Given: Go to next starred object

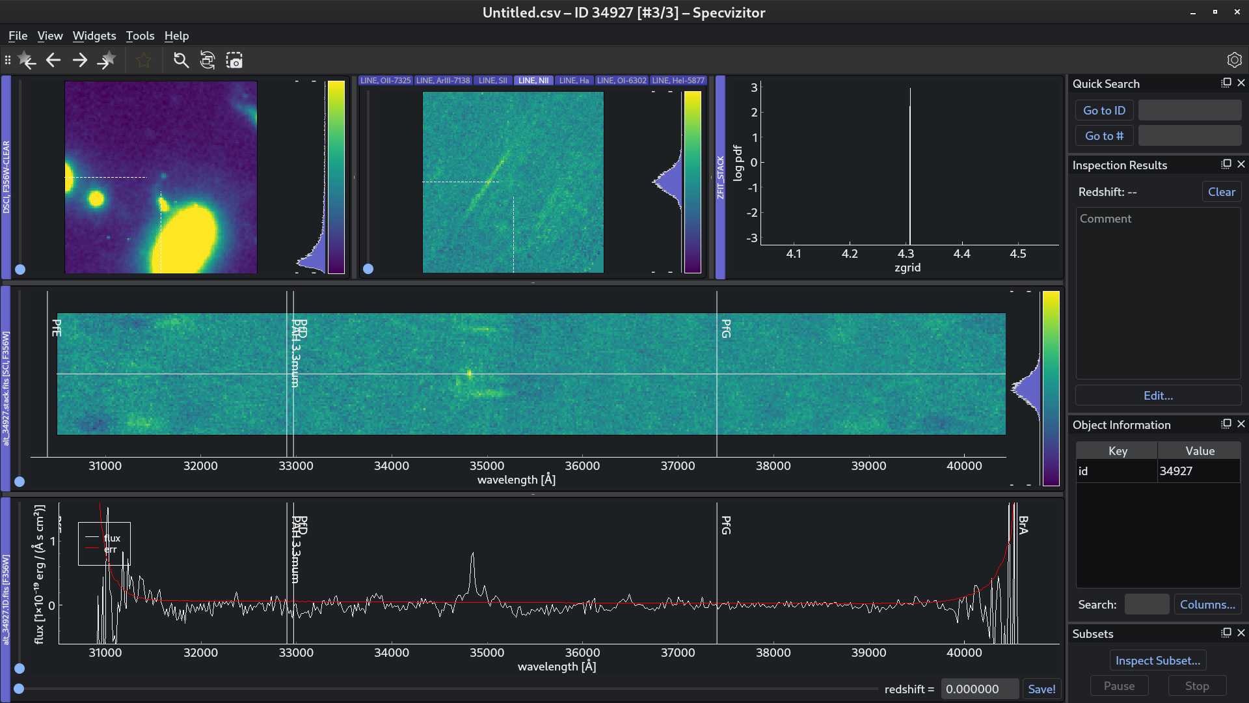Looking at the screenshot, I should tap(107, 61).
